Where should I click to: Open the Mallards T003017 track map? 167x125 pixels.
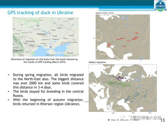click(x=123, y=37)
